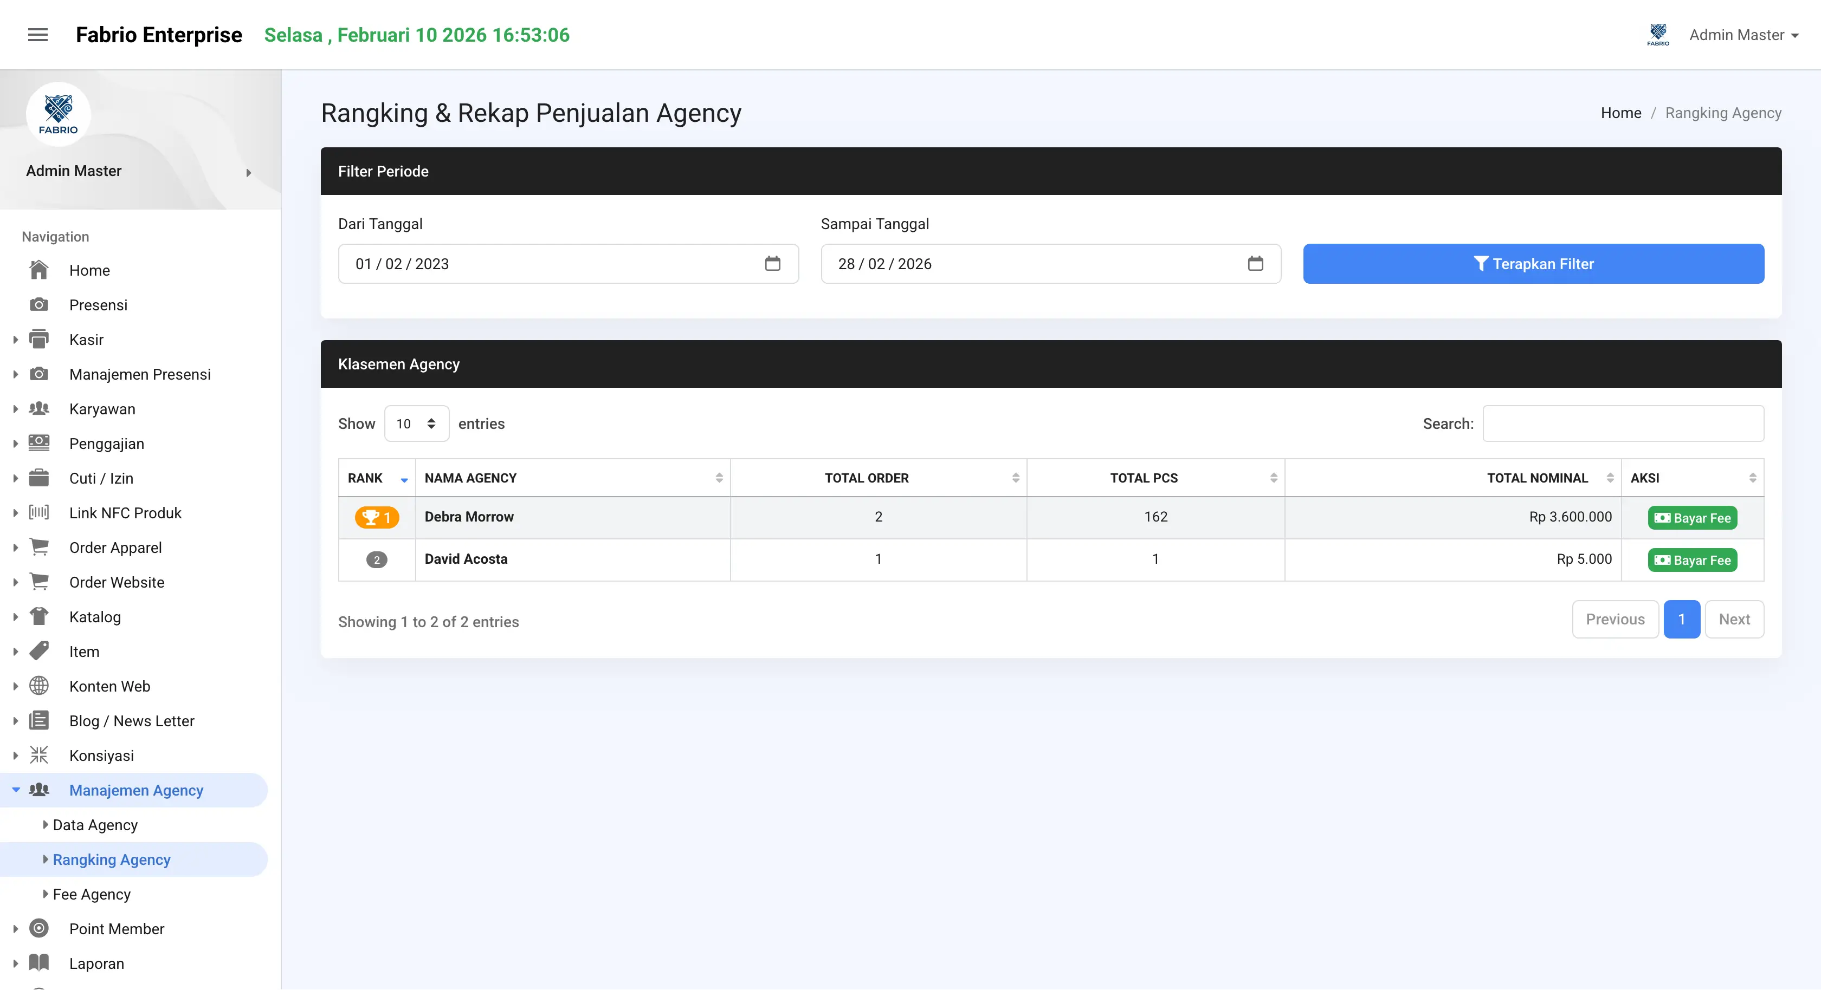Click the Link NFC Produk barcode icon
The width and height of the screenshot is (1821, 990).
[x=39, y=512]
